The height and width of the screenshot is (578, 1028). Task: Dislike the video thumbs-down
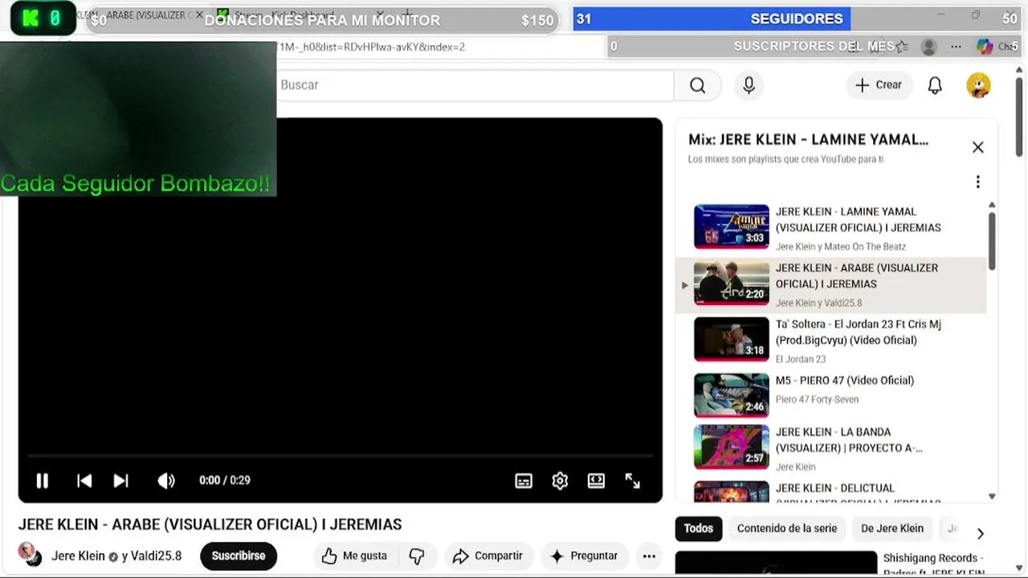[417, 556]
